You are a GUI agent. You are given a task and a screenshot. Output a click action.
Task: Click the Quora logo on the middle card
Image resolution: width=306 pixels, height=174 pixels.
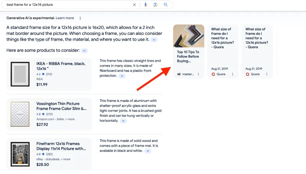coord(213,74)
